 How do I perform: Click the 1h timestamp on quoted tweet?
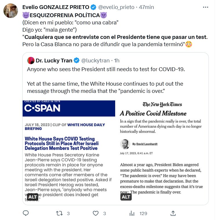click(x=117, y=61)
